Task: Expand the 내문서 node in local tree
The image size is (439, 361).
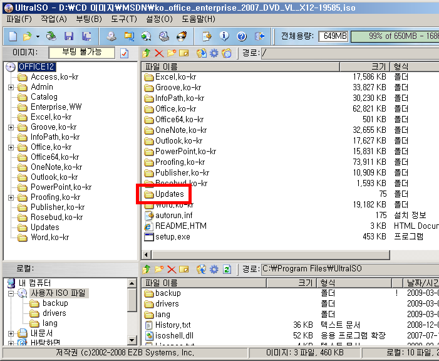Action: click(x=11, y=333)
